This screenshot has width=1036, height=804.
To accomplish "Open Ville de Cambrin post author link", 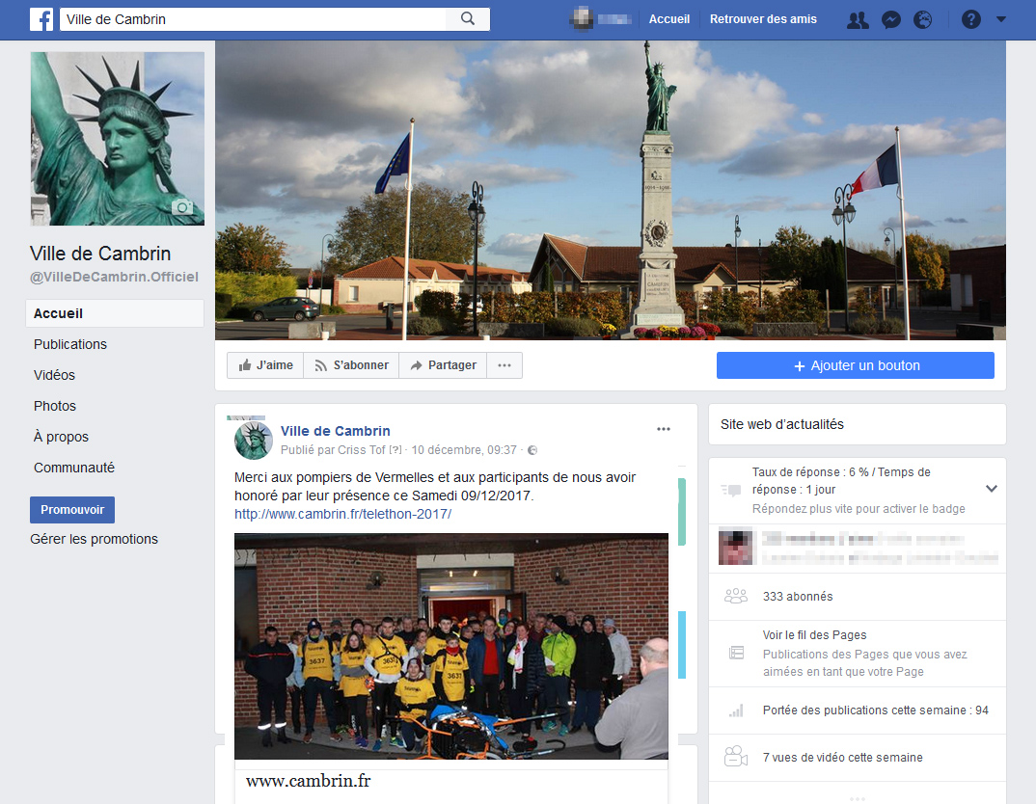I will 336,431.
